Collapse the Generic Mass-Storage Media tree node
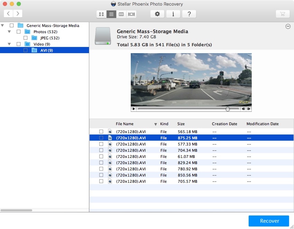The width and height of the screenshot is (294, 229). 2,25
